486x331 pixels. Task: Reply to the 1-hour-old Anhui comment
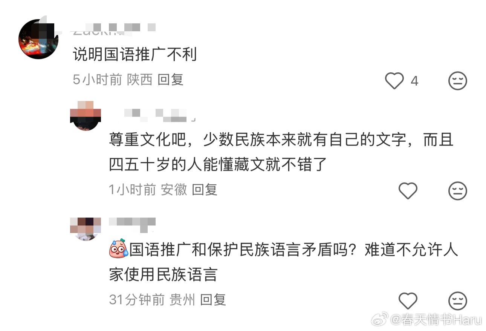pyautogui.click(x=205, y=189)
